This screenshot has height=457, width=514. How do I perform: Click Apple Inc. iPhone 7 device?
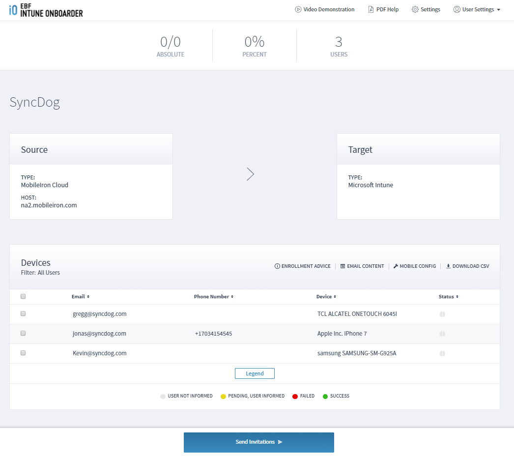click(342, 334)
